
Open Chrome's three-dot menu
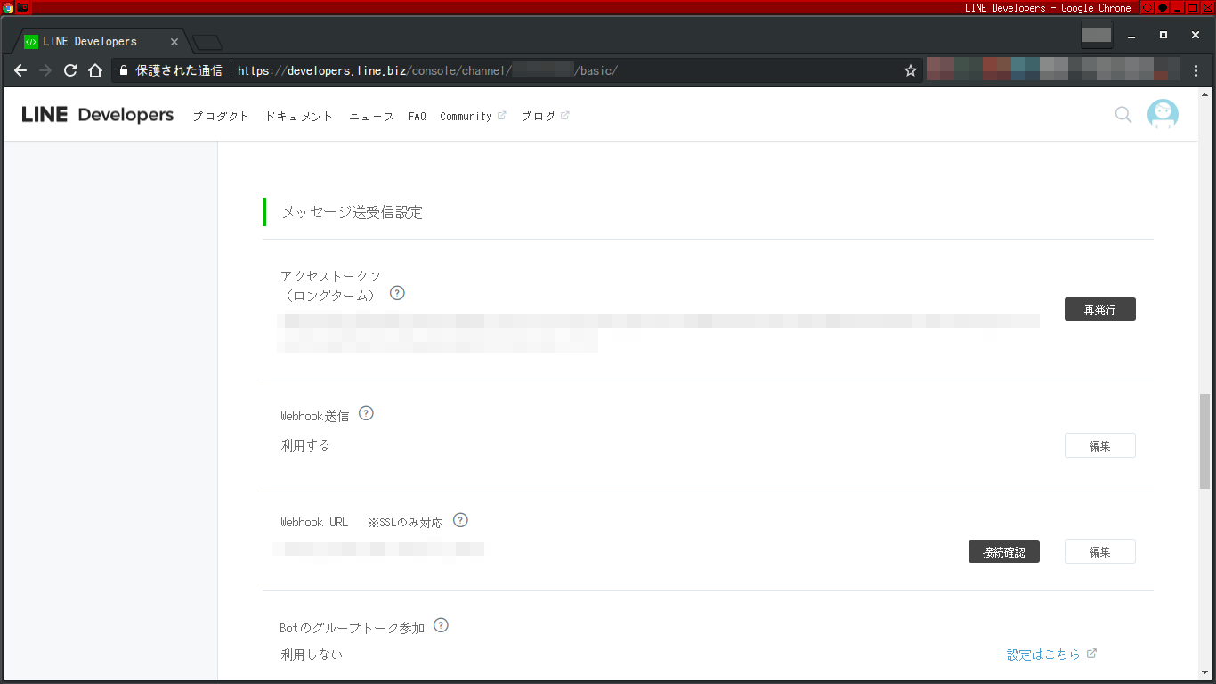point(1196,70)
